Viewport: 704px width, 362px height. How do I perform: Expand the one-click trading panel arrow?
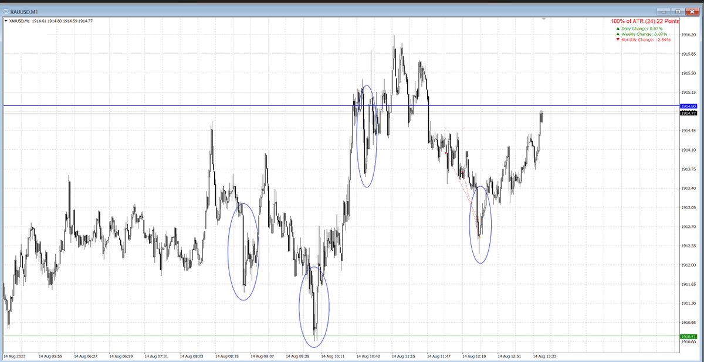pos(6,21)
